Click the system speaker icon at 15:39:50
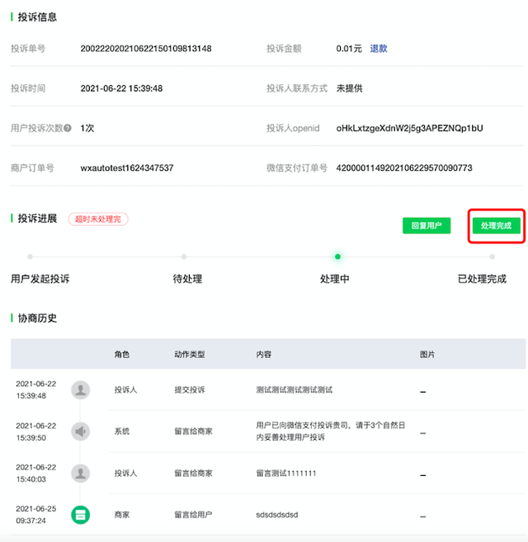Screen dimensions: 528x542 (x=81, y=431)
